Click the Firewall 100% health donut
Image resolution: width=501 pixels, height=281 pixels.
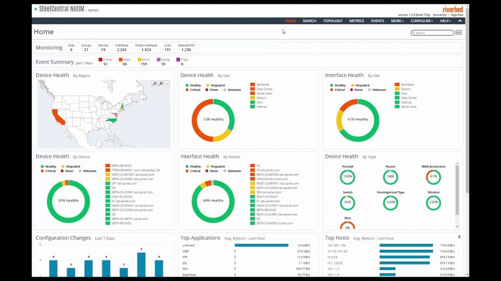click(347, 177)
